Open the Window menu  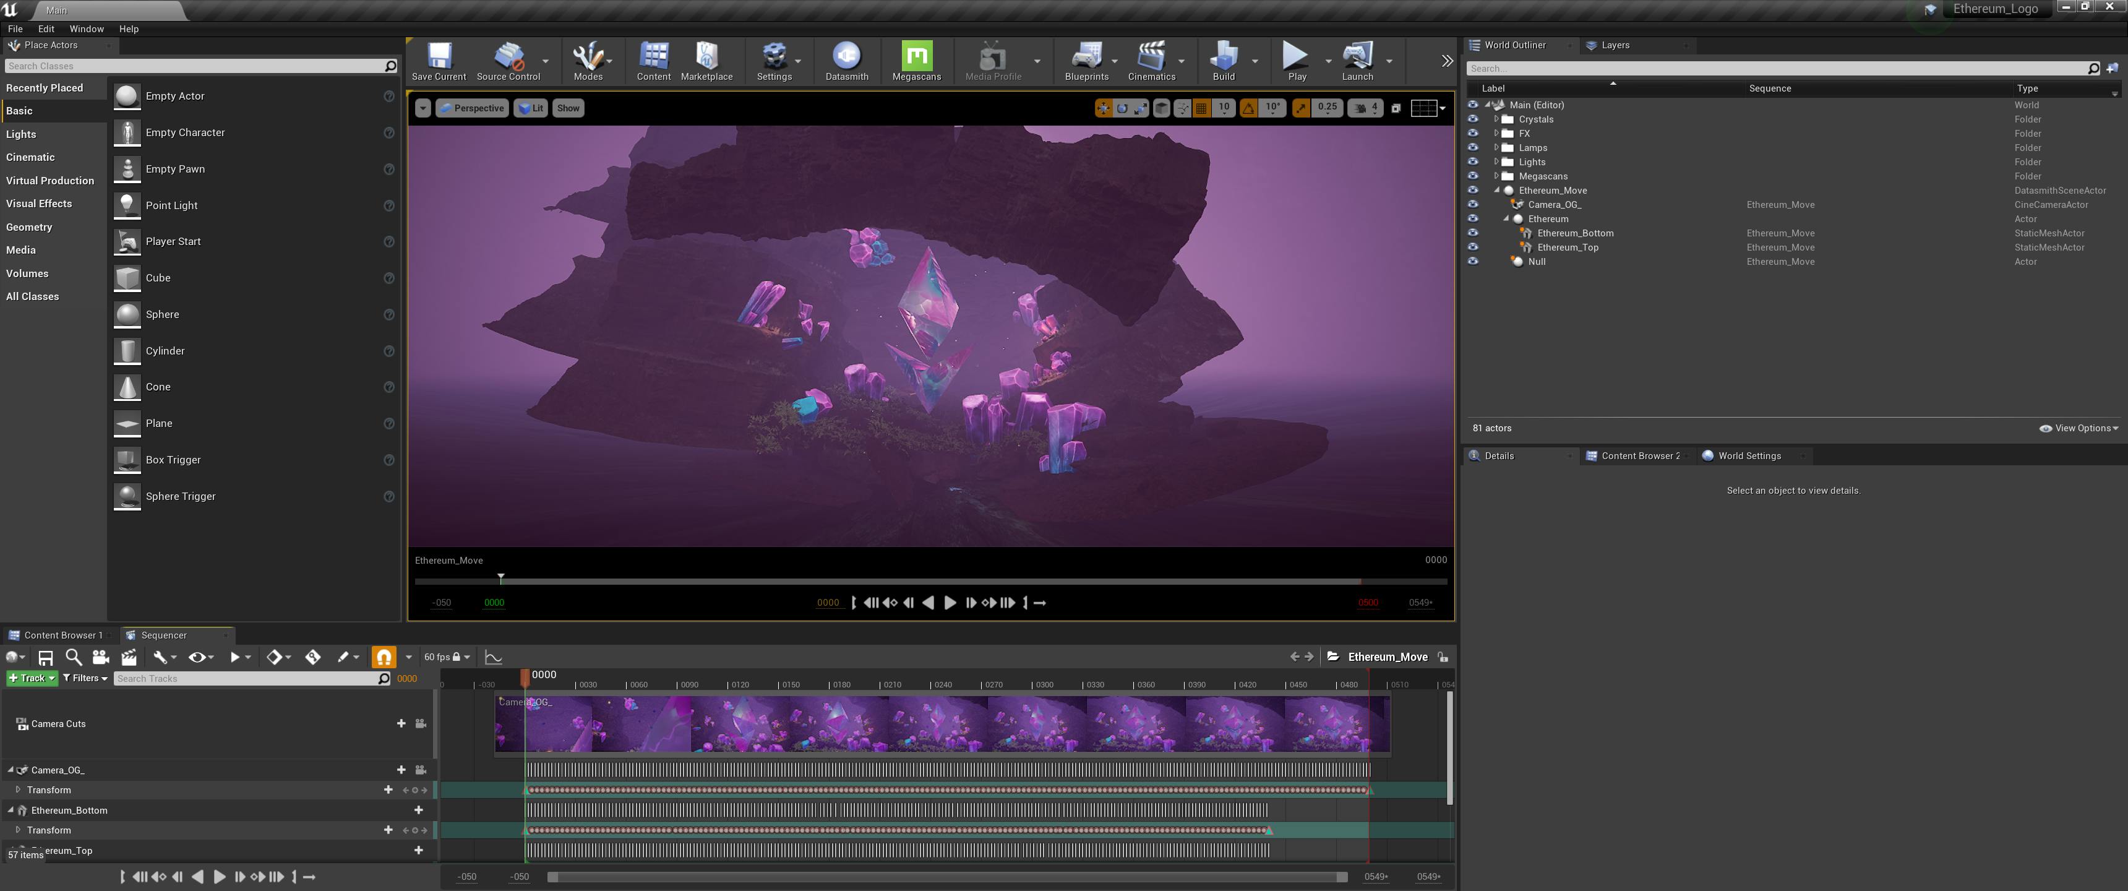[x=86, y=29]
